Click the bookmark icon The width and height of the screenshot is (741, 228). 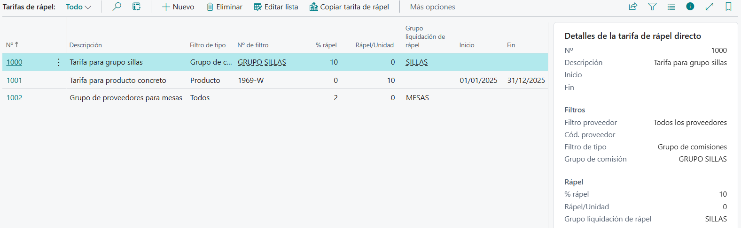pos(728,7)
